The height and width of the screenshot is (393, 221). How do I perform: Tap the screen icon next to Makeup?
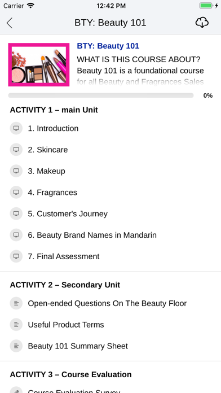click(x=16, y=171)
